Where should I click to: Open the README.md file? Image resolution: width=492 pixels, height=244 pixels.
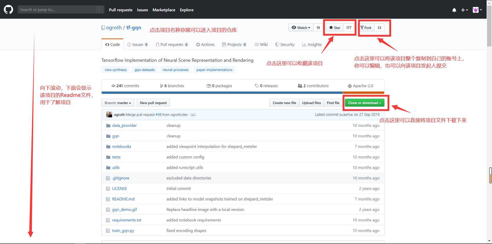123,199
